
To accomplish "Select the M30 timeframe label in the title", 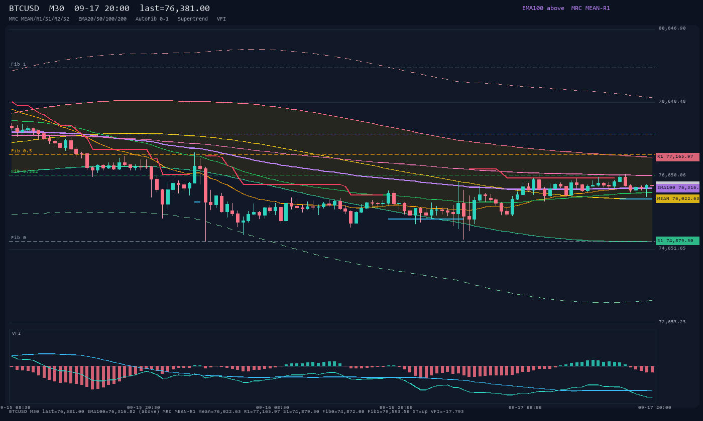I will point(57,8).
